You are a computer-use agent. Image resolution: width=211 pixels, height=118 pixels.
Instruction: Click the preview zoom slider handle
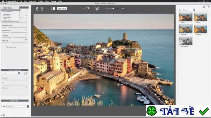point(113,8)
